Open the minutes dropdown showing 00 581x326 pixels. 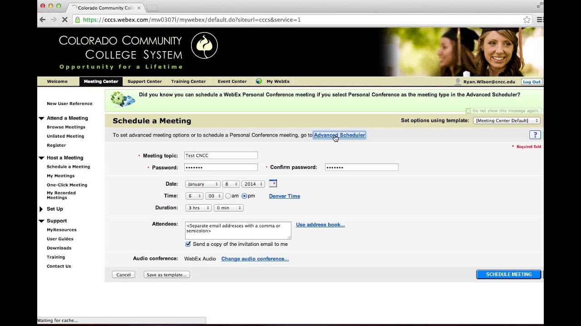214,196
